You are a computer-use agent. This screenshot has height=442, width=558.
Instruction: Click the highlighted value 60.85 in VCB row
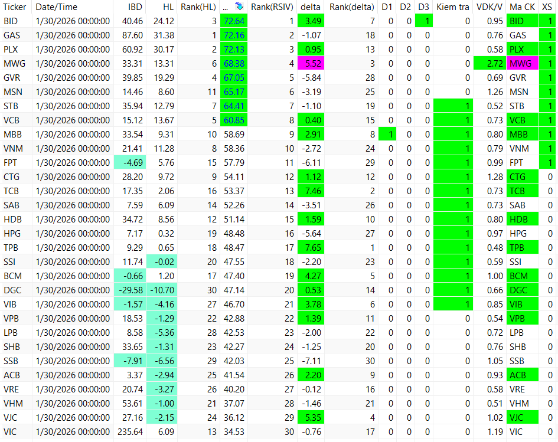(x=234, y=120)
